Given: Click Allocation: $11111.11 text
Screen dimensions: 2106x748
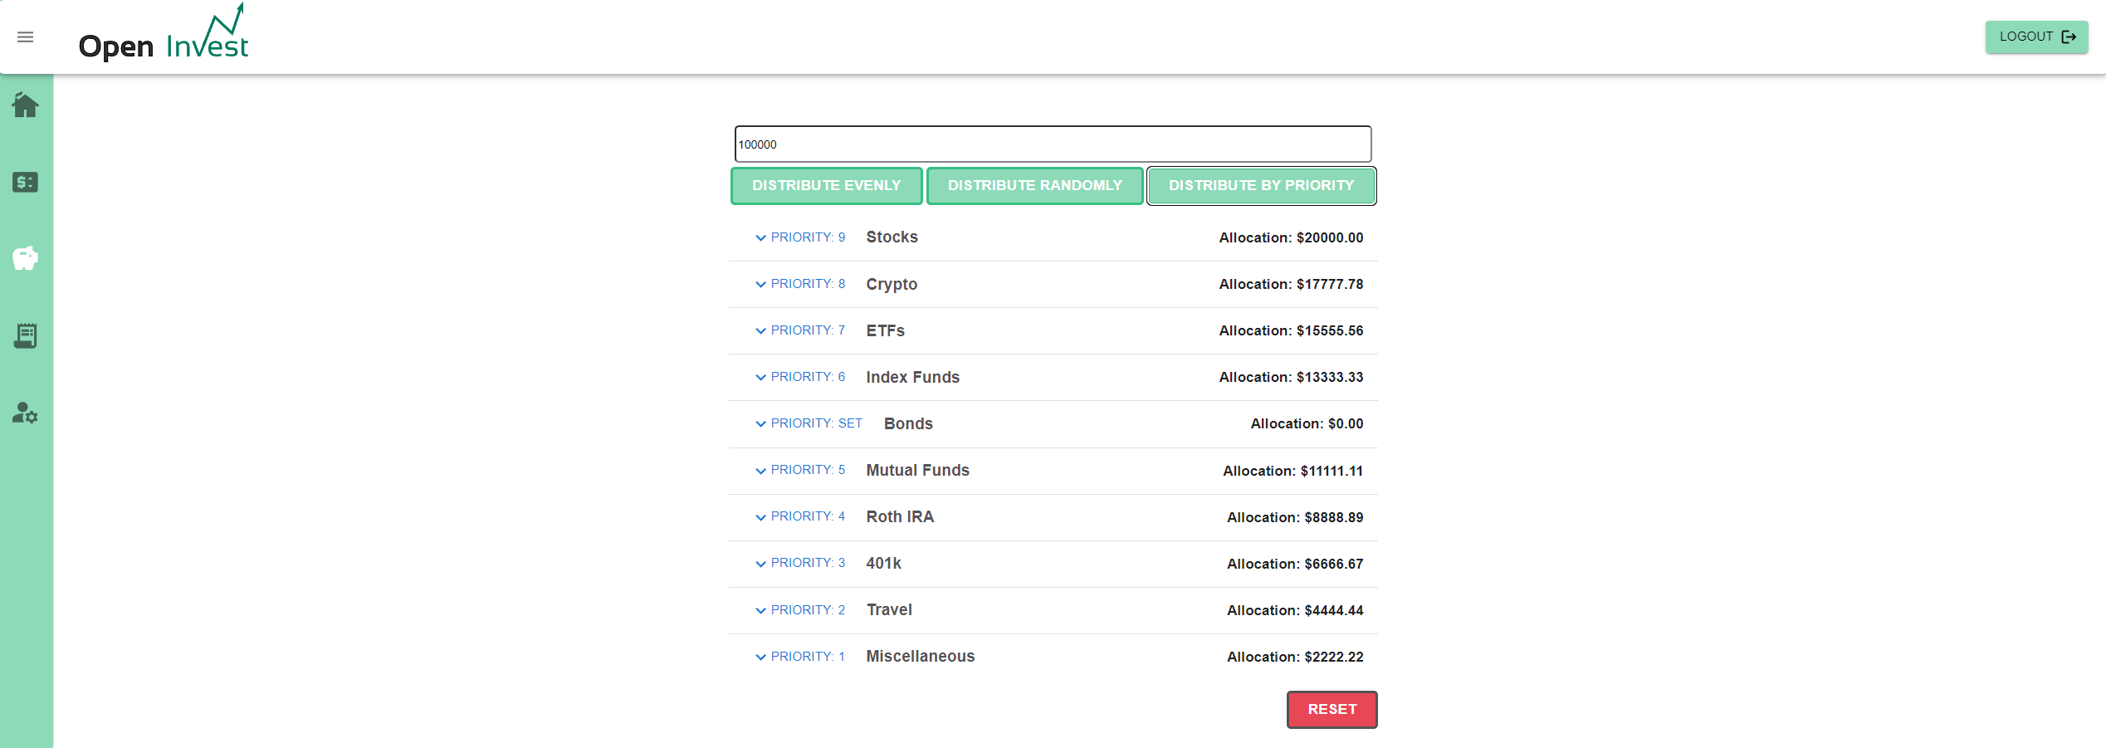Looking at the screenshot, I should 1292,471.
